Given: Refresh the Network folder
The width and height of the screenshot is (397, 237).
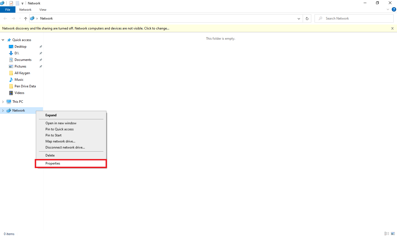Looking at the screenshot, I should (x=307, y=18).
